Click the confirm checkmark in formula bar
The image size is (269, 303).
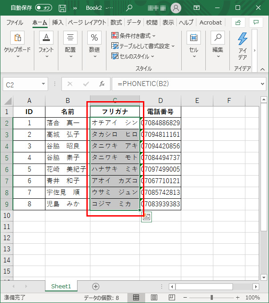[x=86, y=84]
